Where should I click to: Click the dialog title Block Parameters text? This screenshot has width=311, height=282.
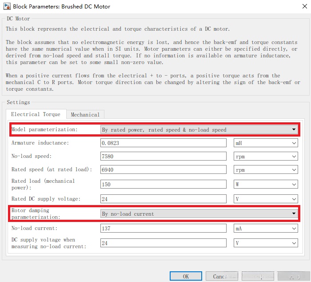[x=61, y=7]
